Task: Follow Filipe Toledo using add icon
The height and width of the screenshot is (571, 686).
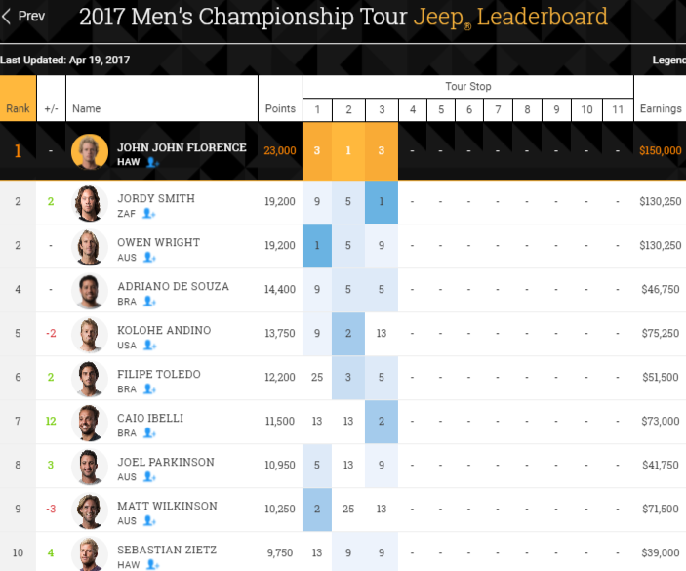Action: [x=149, y=389]
